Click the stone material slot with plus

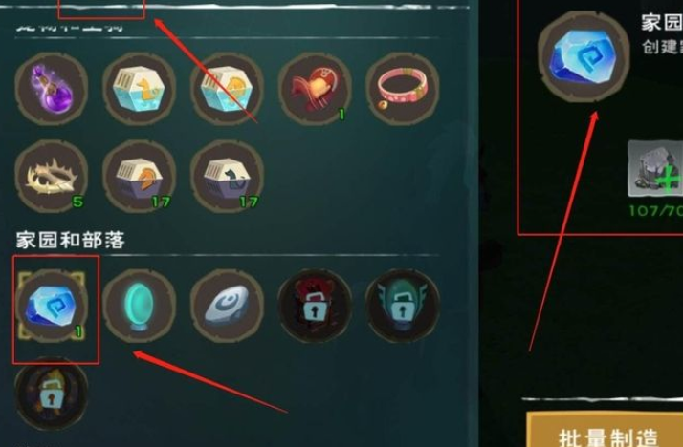[x=655, y=169]
